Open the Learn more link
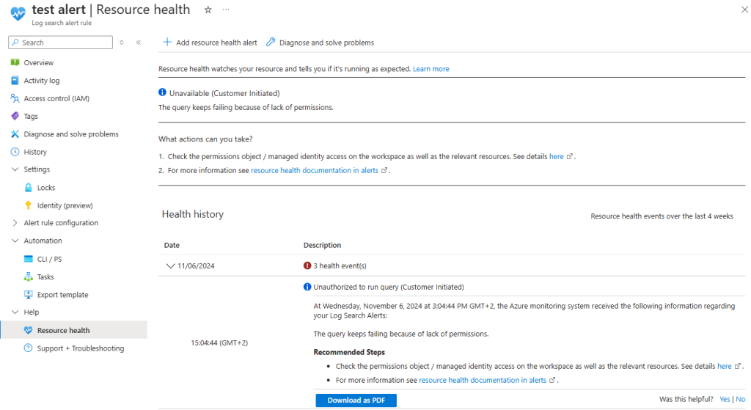This screenshot has height=410, width=751. [431, 69]
